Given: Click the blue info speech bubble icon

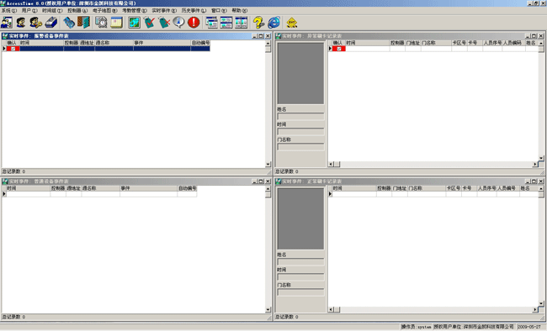Looking at the screenshot, I should [x=178, y=23].
